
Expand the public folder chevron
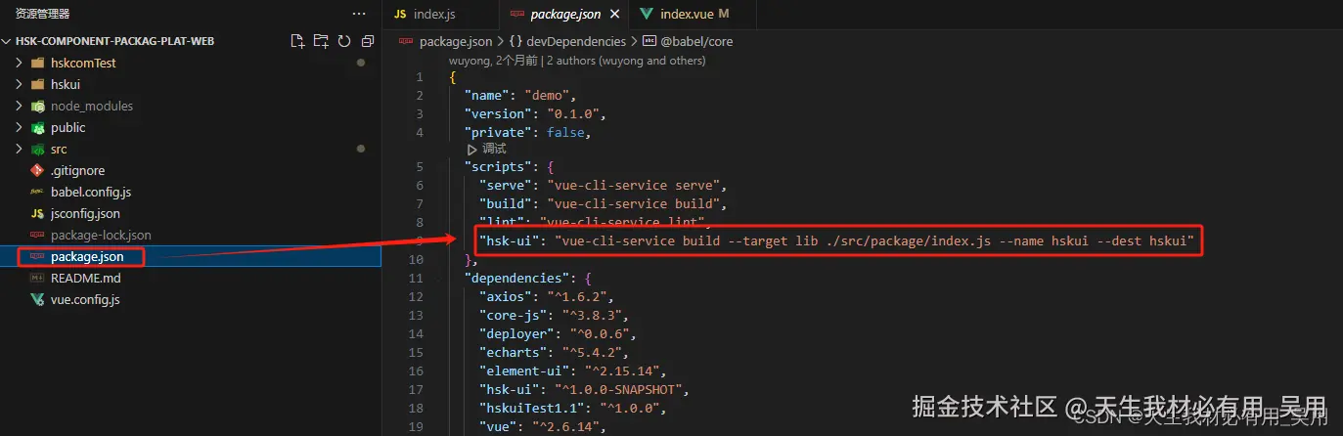19,127
